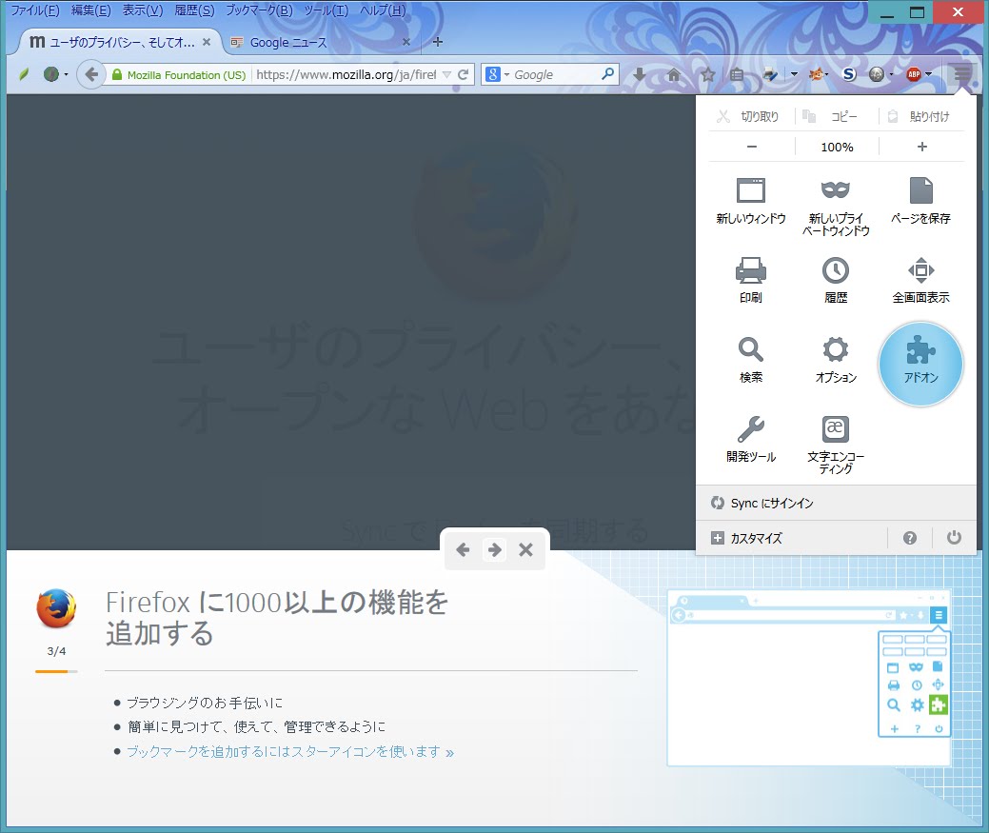Open the ブックマーク(B) menu

[x=259, y=10]
